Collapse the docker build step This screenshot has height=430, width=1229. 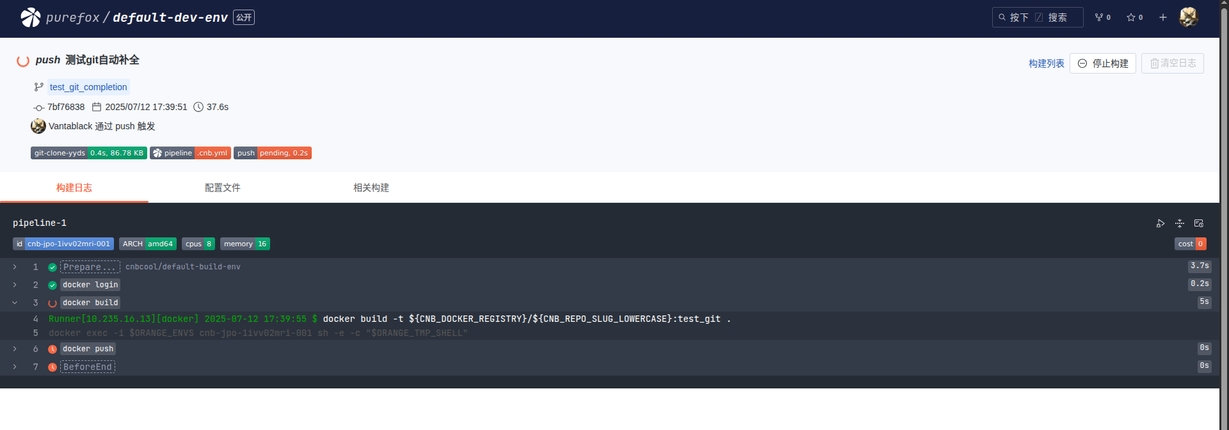point(15,303)
